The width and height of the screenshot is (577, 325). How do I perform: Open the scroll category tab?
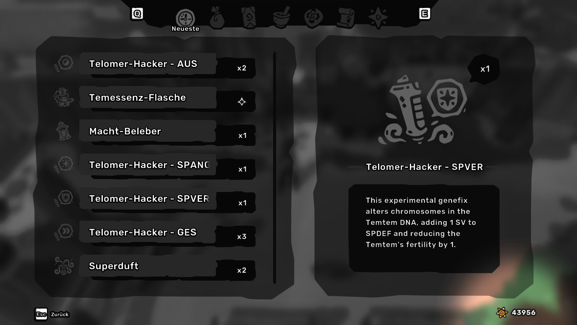(346, 17)
